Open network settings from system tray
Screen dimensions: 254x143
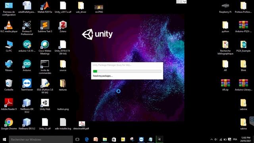pos(221,139)
